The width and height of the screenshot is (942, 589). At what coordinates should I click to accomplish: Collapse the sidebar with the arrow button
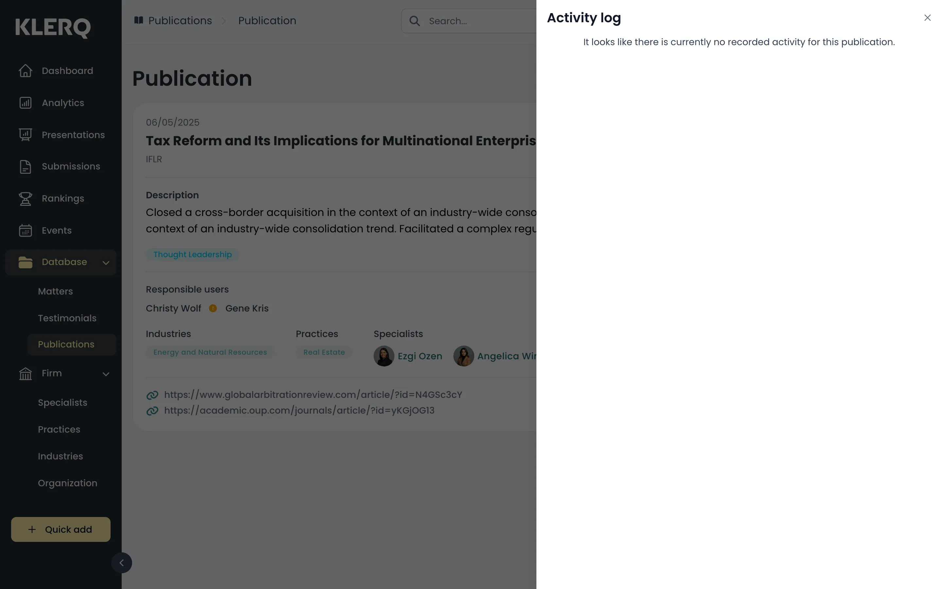(x=121, y=562)
